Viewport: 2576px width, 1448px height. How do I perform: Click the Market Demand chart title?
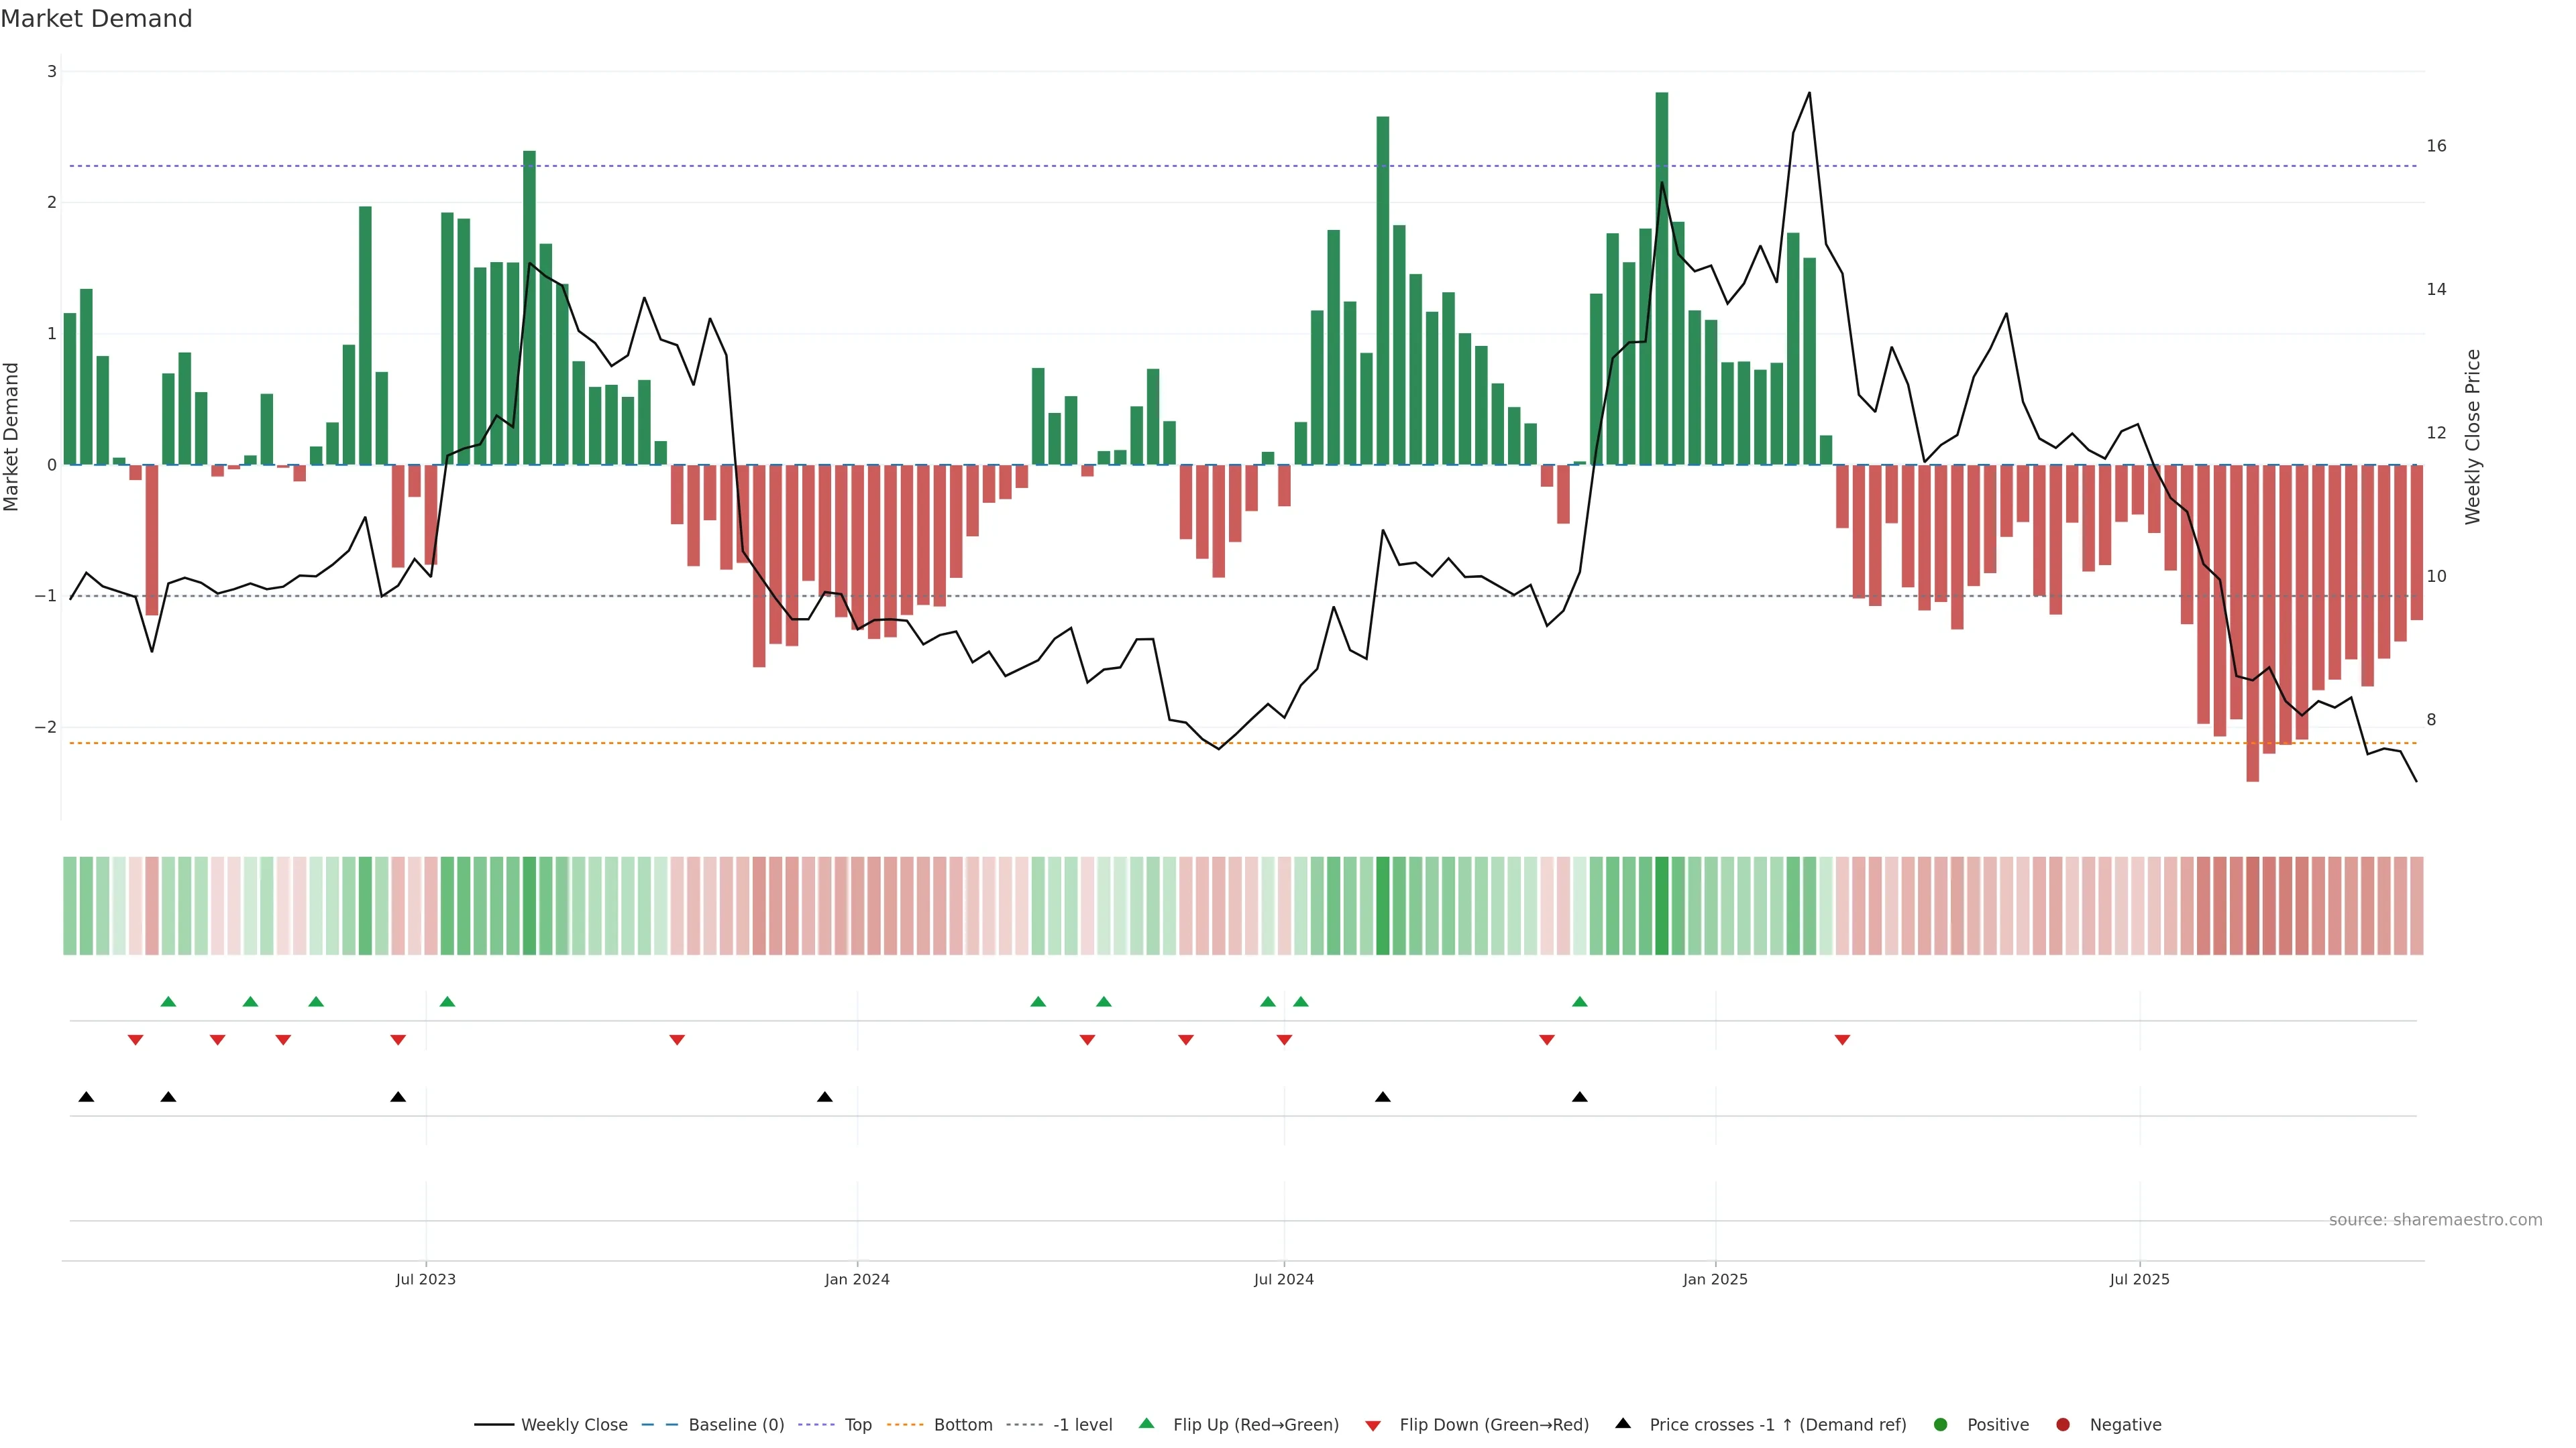tap(96, 19)
